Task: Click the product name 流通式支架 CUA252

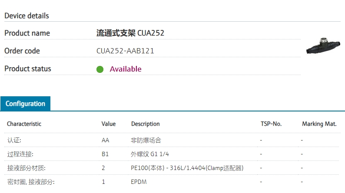Action: (x=130, y=33)
